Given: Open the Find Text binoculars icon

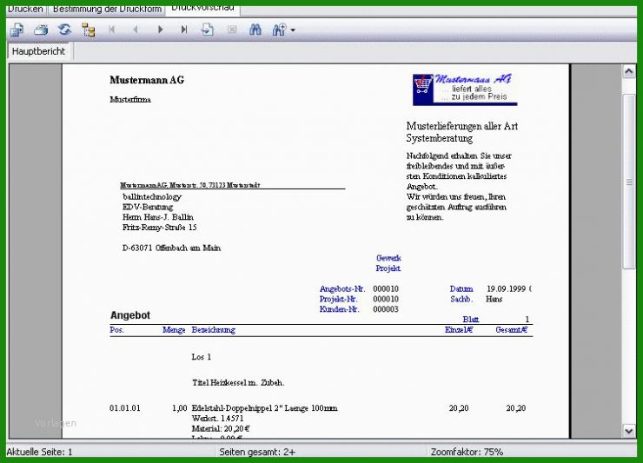Looking at the screenshot, I should [255, 30].
